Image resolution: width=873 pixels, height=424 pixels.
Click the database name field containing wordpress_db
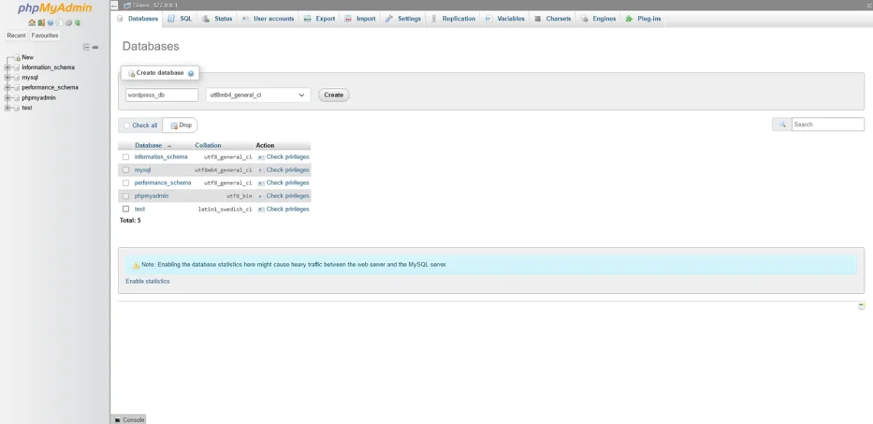click(x=162, y=95)
